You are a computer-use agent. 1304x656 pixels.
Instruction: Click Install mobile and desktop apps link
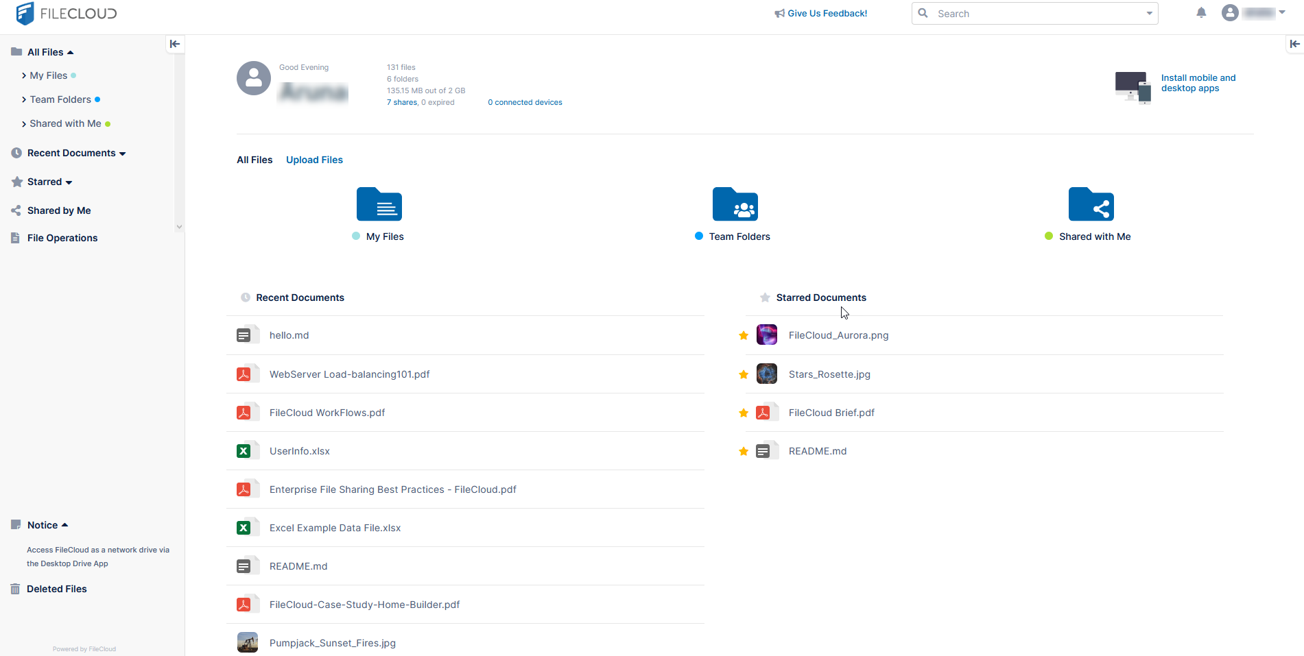[1198, 83]
